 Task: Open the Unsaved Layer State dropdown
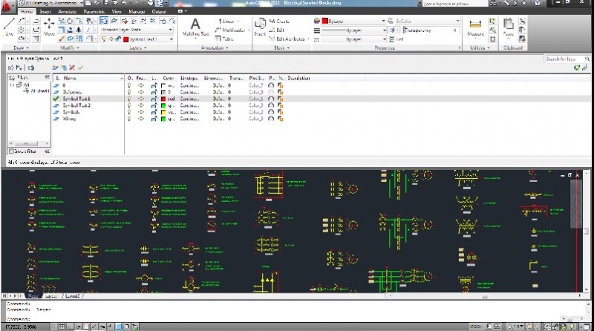(136, 30)
